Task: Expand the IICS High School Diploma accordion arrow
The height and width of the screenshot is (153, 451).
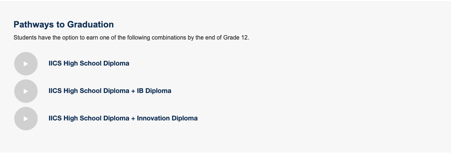Action: (x=26, y=64)
